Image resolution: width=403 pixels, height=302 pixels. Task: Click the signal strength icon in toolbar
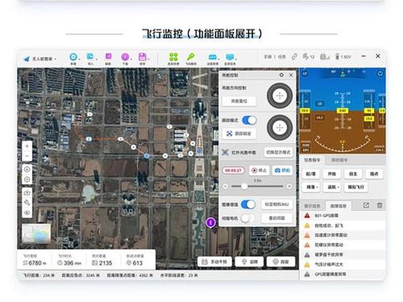(324, 56)
